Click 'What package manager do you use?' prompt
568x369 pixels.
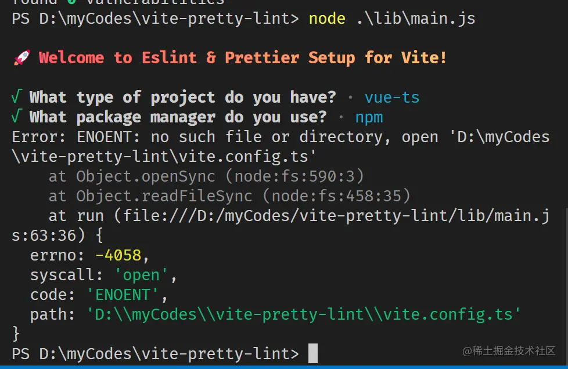(178, 118)
